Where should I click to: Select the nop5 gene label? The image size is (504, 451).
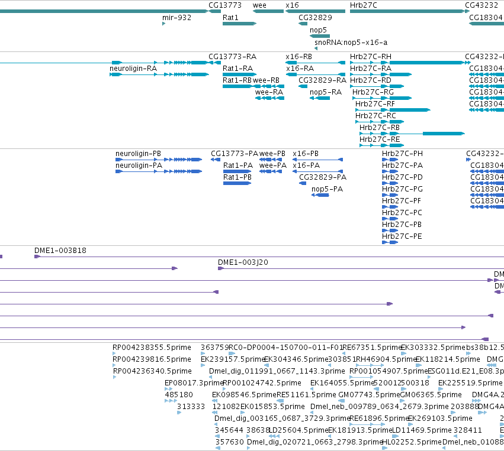318,30
